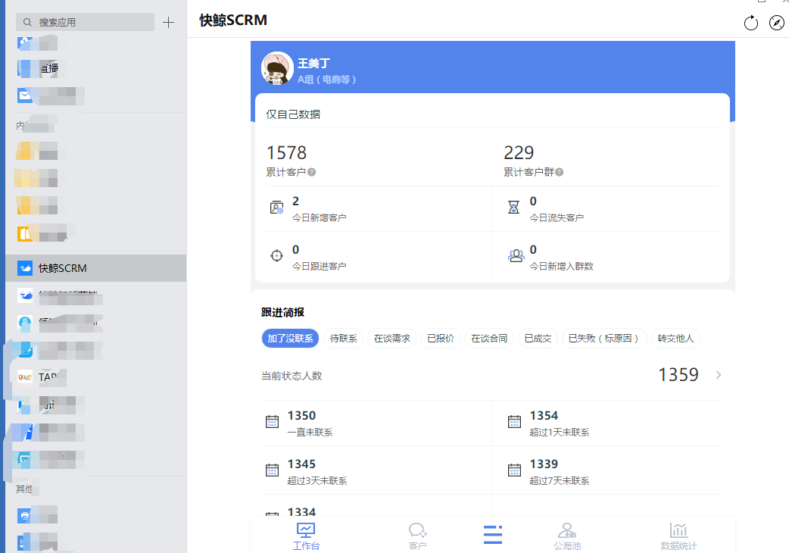Select the 已失败（标原因） status tab

coord(603,338)
